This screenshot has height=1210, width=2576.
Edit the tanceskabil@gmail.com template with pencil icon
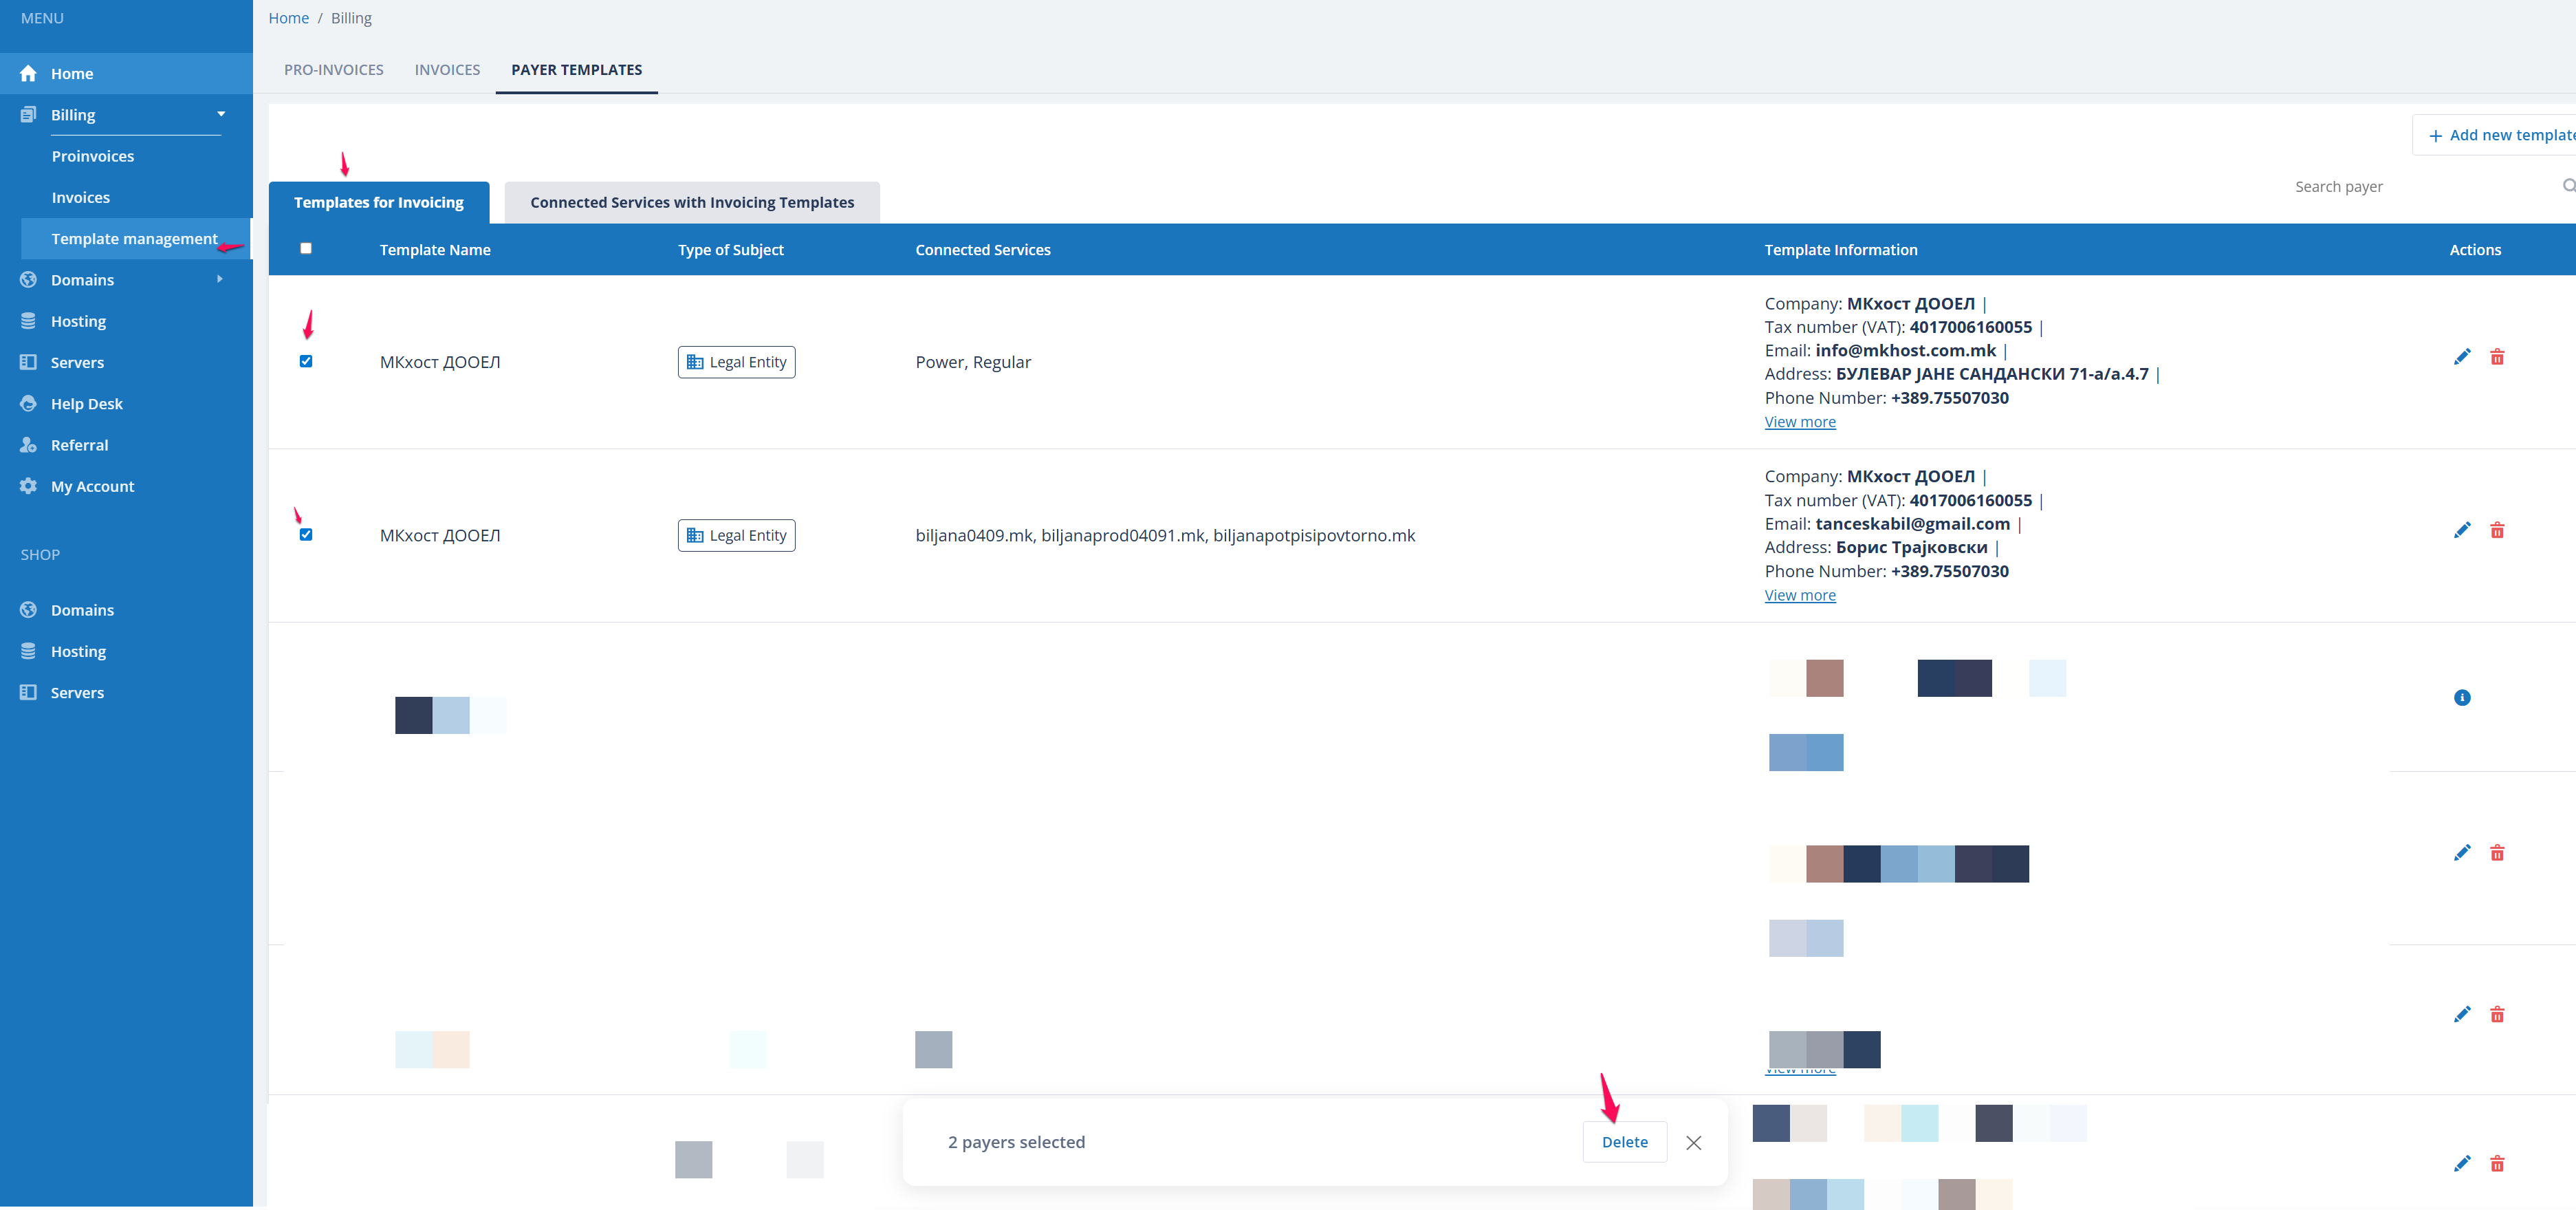click(2461, 530)
